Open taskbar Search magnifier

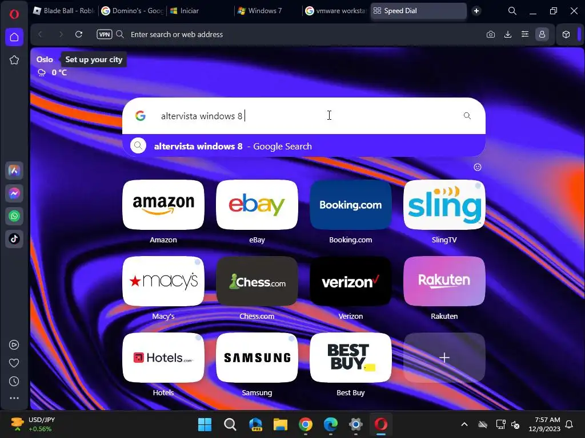point(230,424)
